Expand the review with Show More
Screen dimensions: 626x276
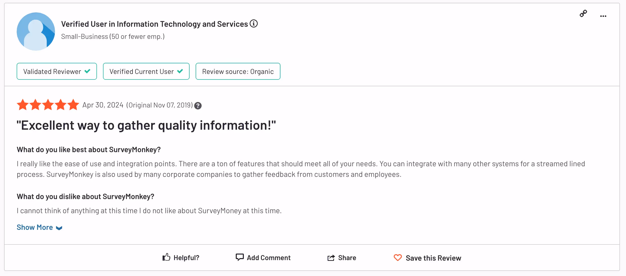click(39, 227)
